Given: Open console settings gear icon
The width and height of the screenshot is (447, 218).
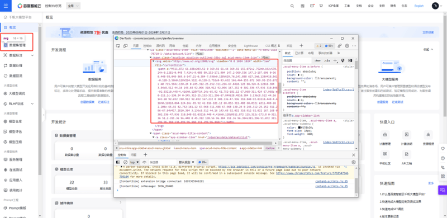Looking at the screenshot, I should pyautogui.click(x=354, y=162).
